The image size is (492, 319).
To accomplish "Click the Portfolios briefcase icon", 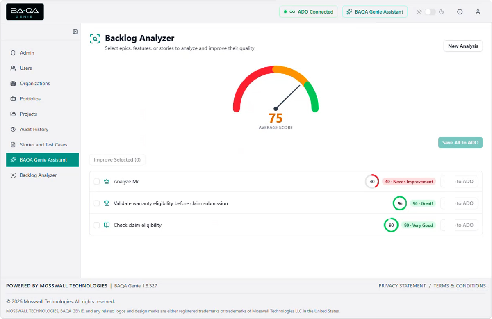I will [13, 99].
